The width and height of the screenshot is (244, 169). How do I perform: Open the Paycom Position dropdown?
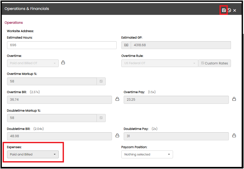147,154
